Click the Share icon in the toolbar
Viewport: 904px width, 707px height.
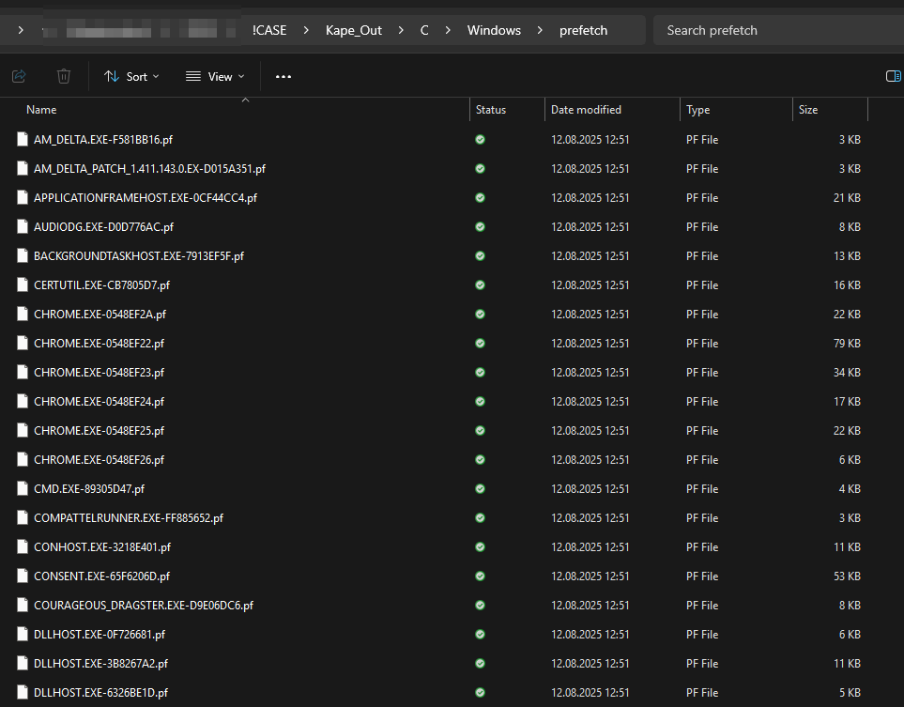pos(19,76)
